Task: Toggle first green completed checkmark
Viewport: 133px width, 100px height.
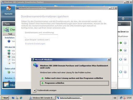Action: pos(121,43)
